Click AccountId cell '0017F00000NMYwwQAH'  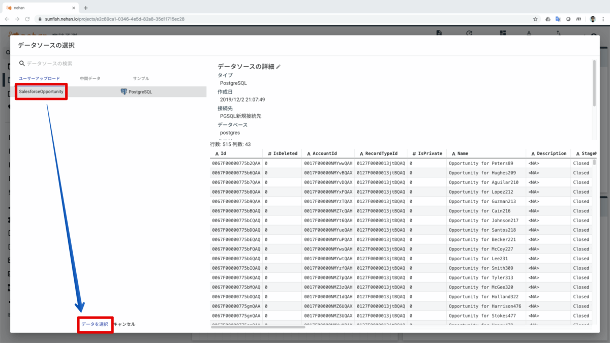(x=328, y=163)
